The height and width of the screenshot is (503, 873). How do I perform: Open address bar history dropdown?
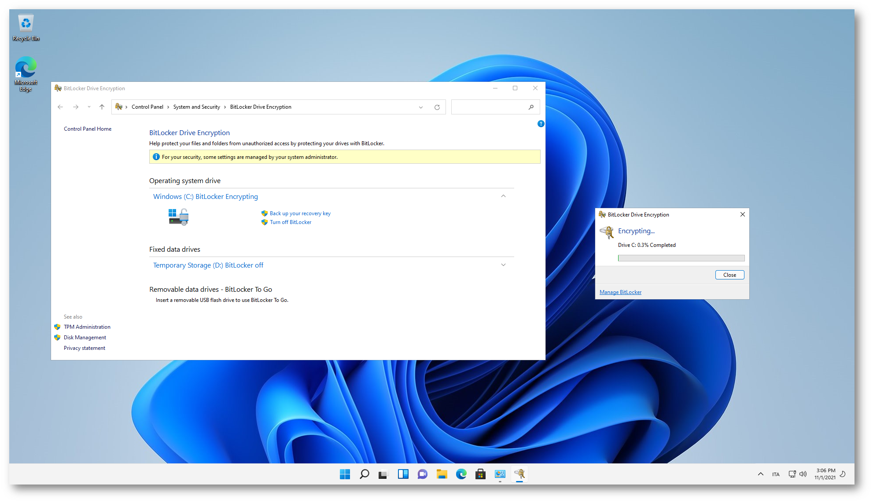click(x=421, y=107)
